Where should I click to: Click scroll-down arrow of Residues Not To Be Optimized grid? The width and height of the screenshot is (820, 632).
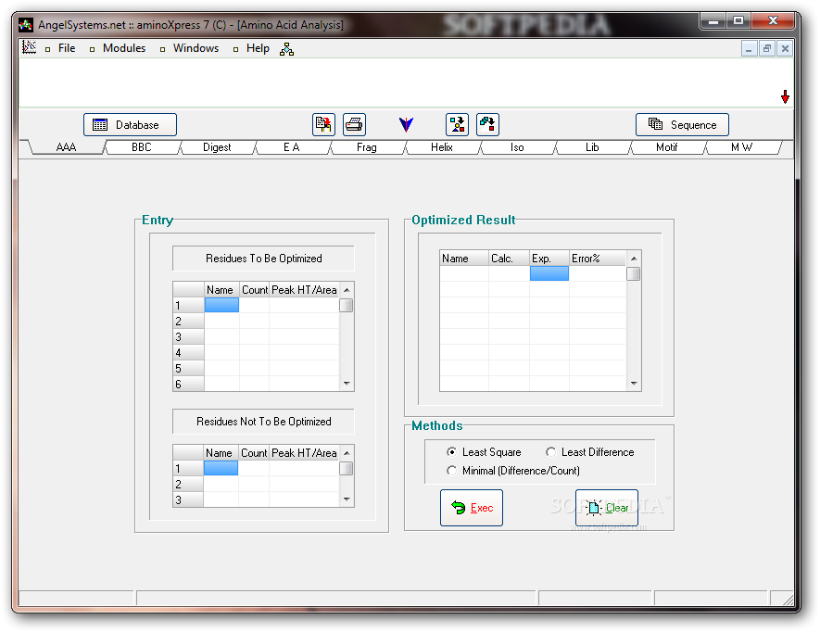[x=347, y=499]
